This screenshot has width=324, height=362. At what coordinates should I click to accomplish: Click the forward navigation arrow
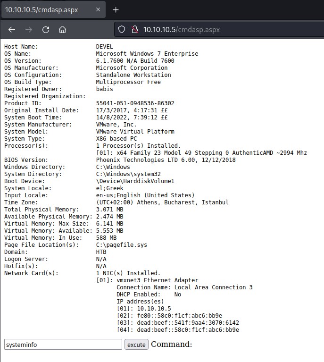point(29,29)
